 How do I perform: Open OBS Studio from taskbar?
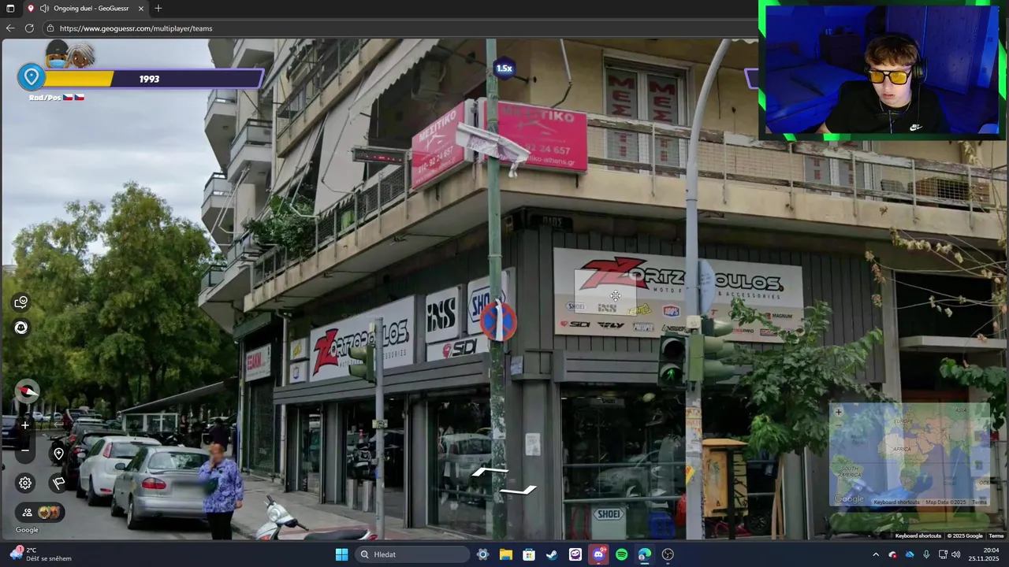[x=668, y=554]
